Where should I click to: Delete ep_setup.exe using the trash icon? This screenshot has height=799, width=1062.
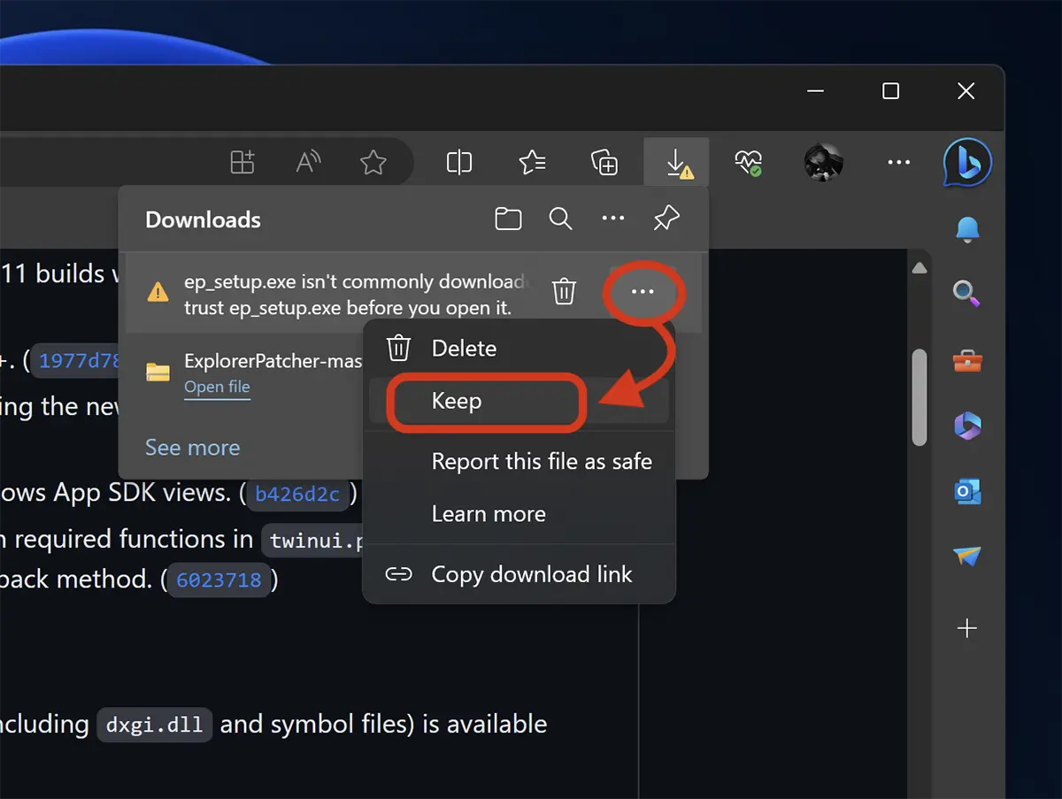point(564,291)
